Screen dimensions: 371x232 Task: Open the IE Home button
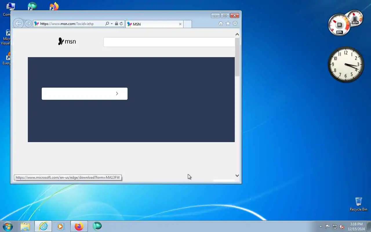221,23
